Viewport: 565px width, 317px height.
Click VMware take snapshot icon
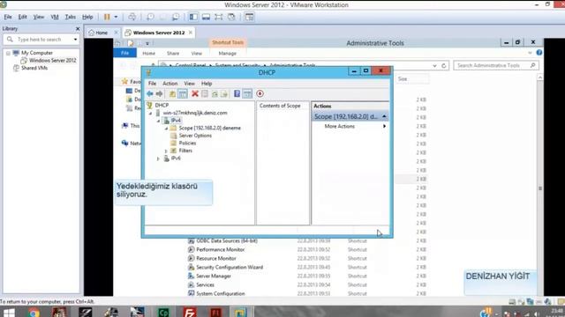[150, 17]
